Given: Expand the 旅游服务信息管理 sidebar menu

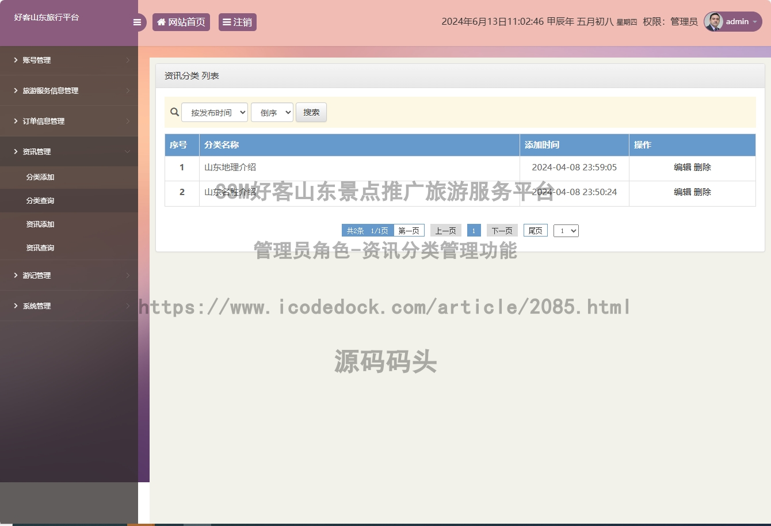Looking at the screenshot, I should tap(69, 90).
